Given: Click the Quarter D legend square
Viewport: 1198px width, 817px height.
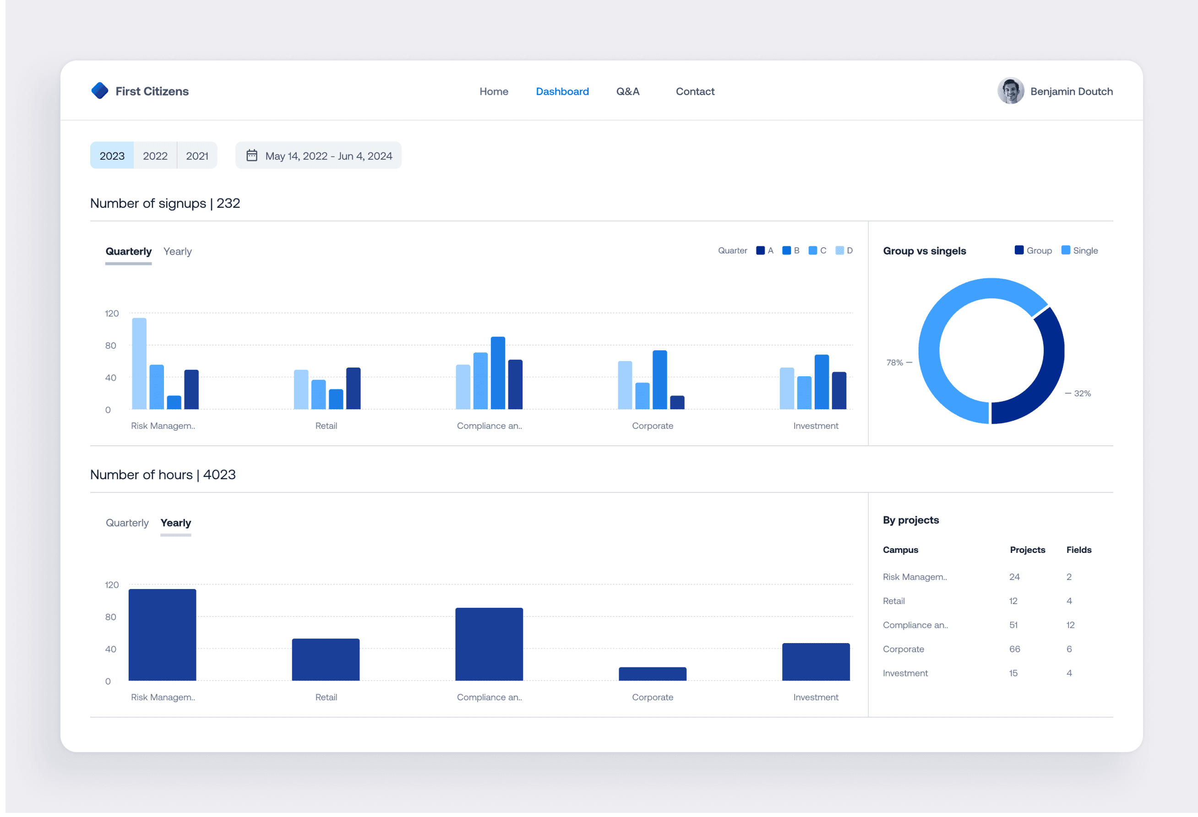Looking at the screenshot, I should [839, 250].
